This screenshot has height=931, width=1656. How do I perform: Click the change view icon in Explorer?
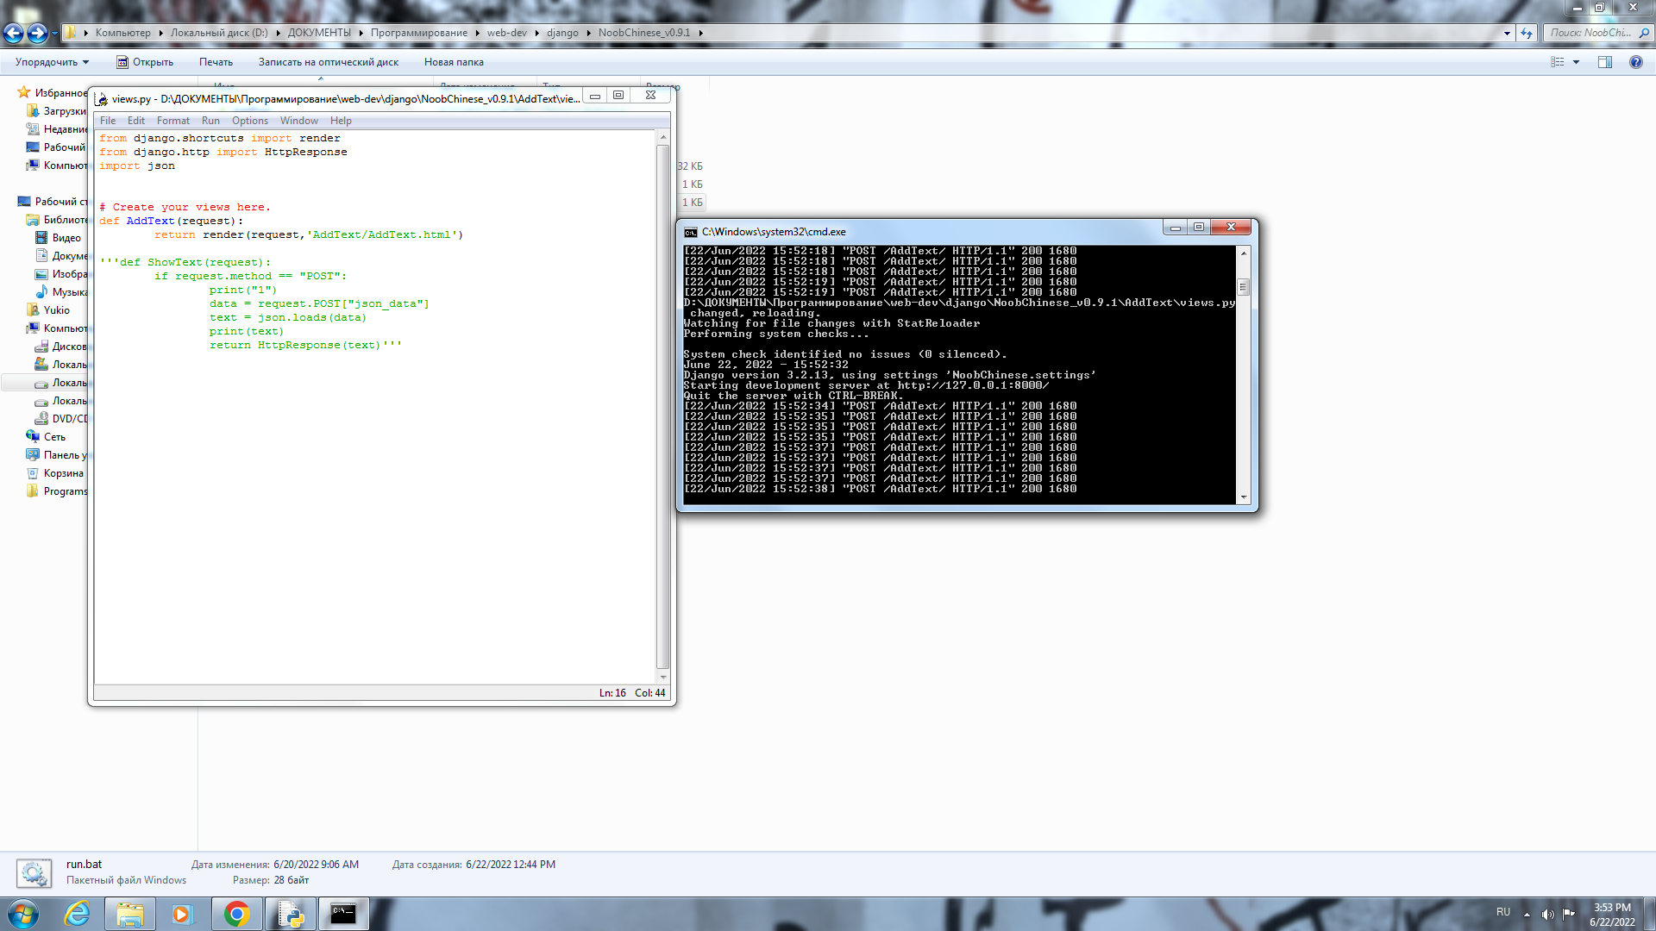tap(1558, 62)
